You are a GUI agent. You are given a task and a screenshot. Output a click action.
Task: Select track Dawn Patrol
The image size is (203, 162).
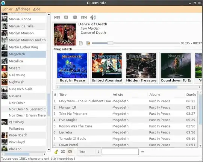coord(125,145)
